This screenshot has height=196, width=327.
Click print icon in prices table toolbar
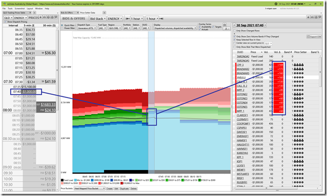click(44, 17)
